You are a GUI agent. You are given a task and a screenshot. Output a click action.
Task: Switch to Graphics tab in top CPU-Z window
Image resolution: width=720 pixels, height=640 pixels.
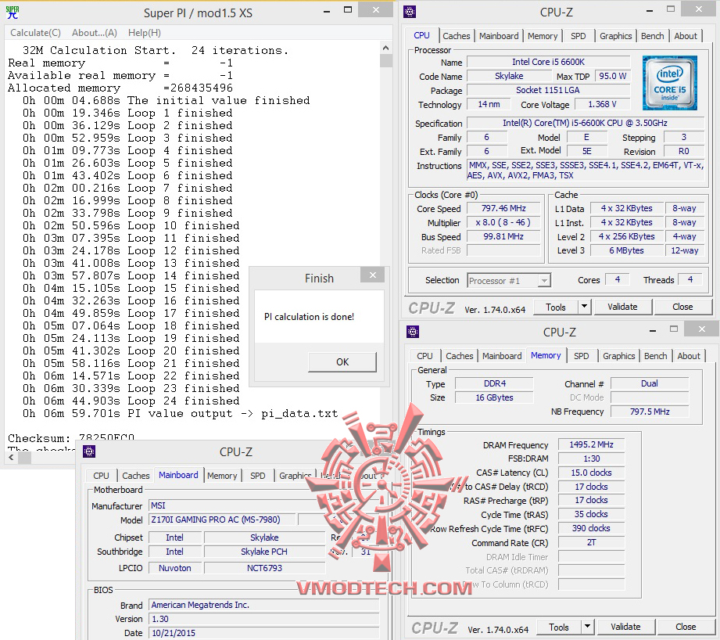point(615,36)
